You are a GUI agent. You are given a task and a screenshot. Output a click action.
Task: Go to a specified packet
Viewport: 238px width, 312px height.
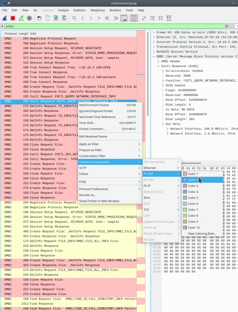point(99,18)
